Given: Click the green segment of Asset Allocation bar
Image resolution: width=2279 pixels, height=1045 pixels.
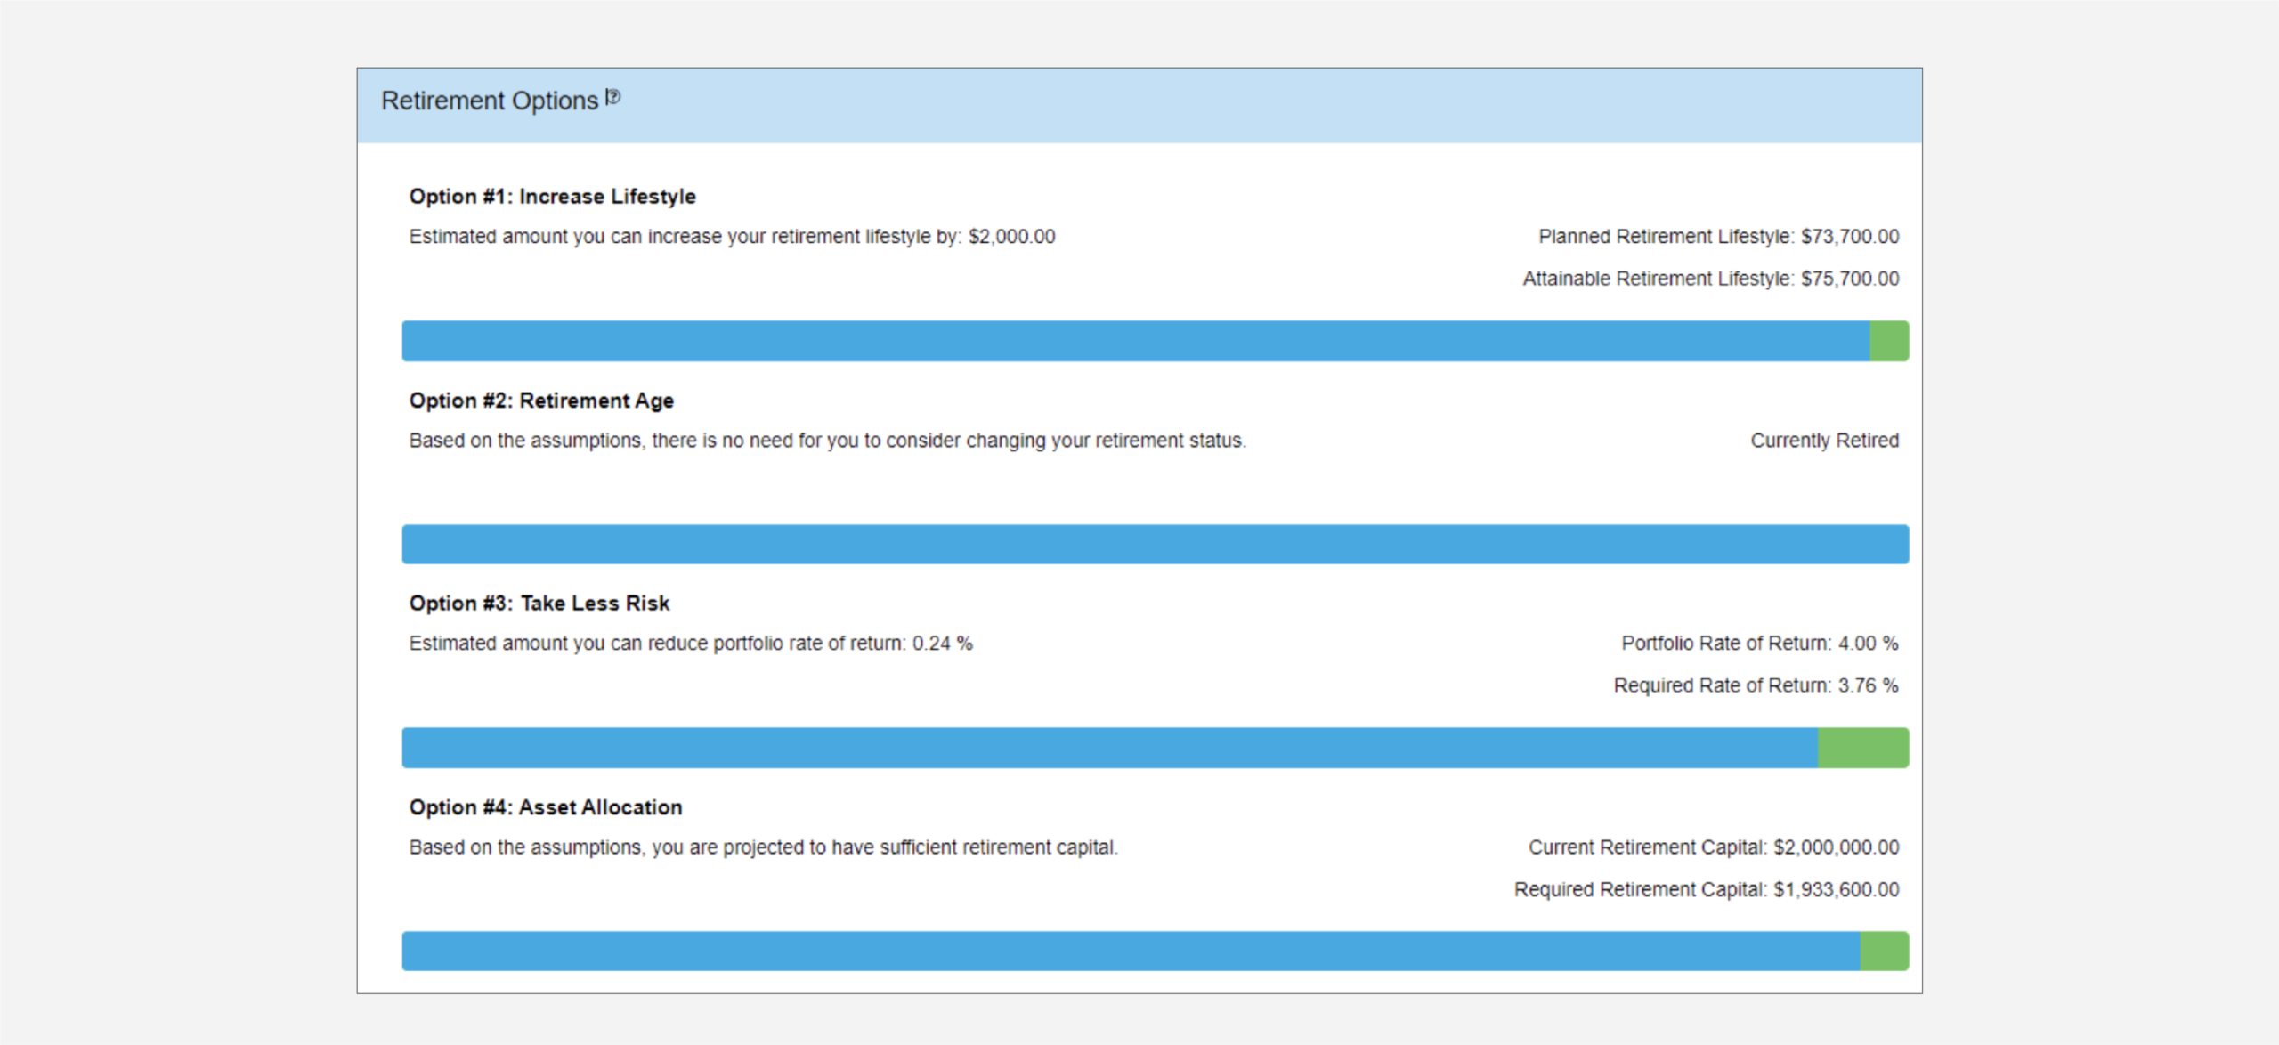Looking at the screenshot, I should pos(1884,952).
